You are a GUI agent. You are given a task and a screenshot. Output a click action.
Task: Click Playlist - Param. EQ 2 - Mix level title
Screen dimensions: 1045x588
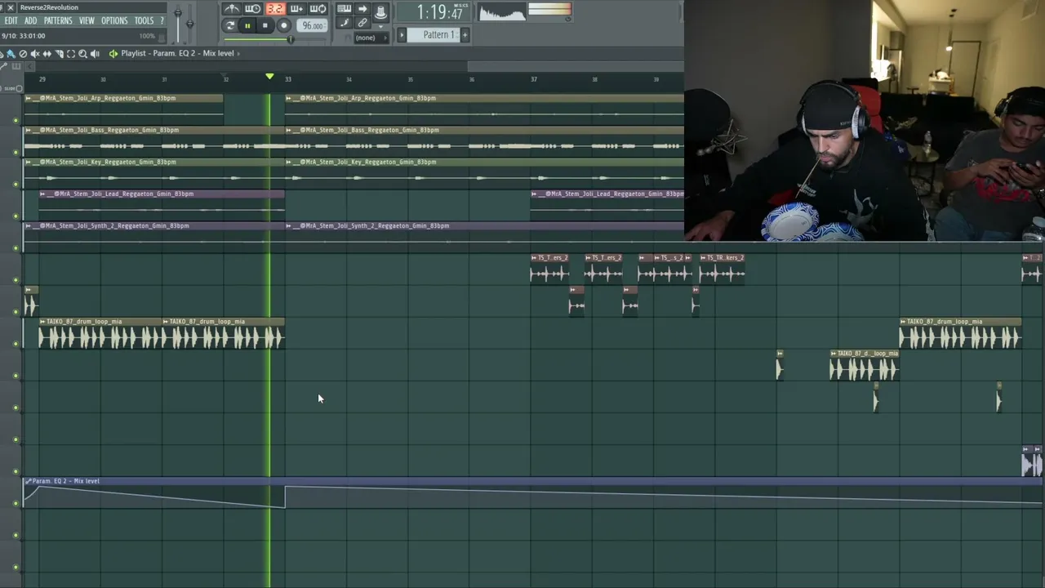coord(177,53)
